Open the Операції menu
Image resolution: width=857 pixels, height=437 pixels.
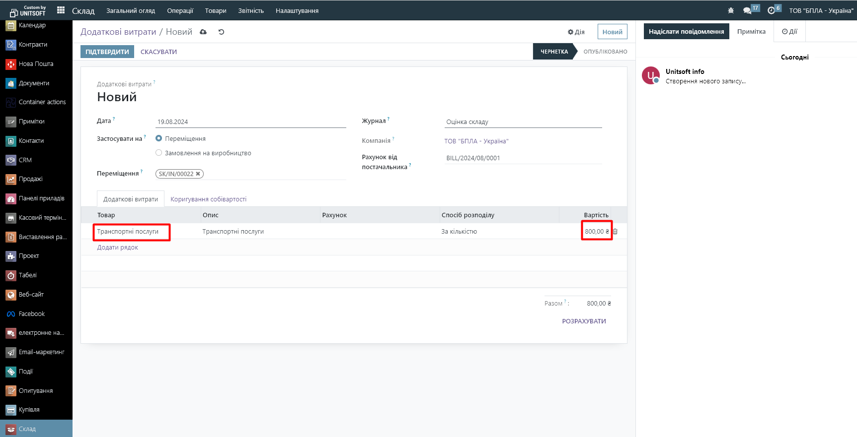coord(180,10)
